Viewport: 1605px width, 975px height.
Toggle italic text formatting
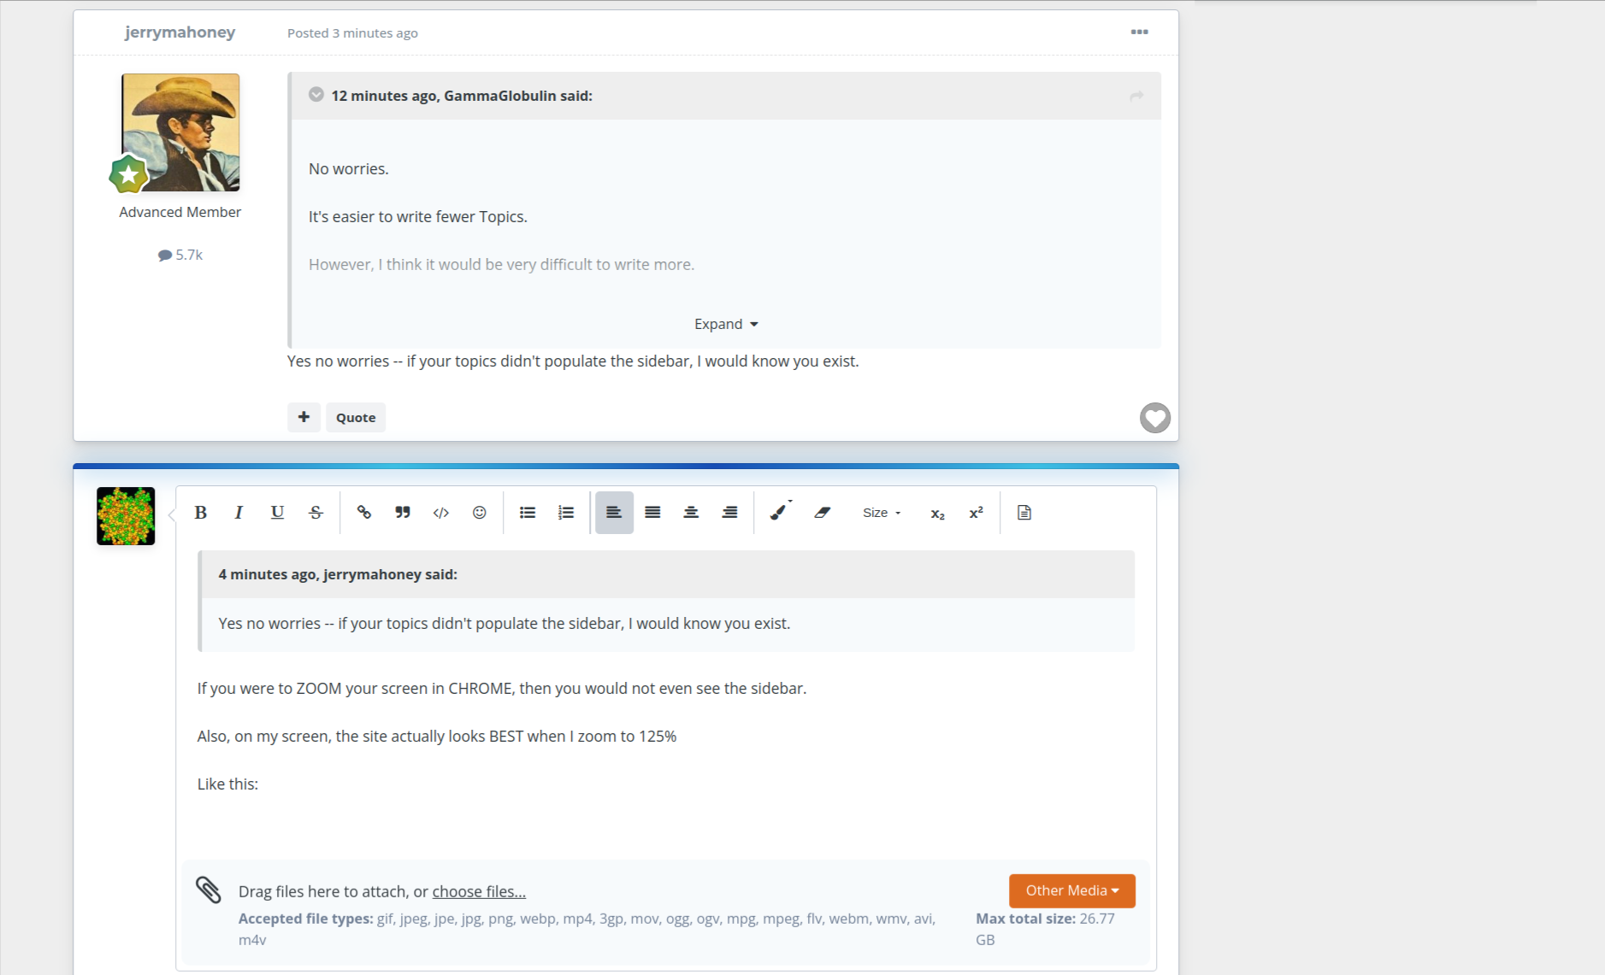[x=239, y=513]
